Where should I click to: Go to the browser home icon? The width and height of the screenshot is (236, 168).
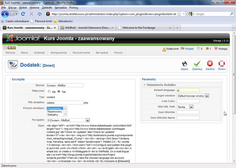(40, 14)
